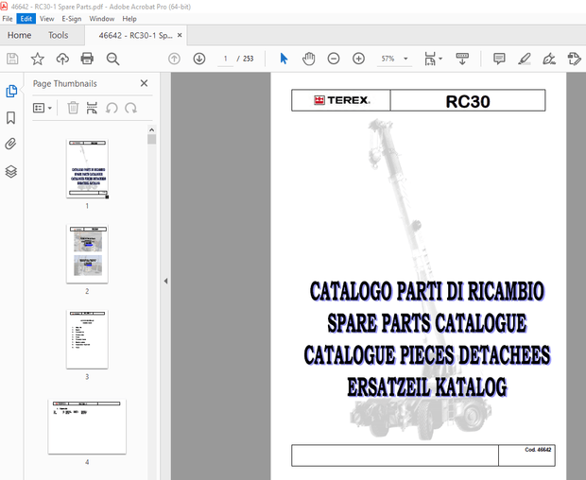Open the File menu
Viewport: 586px width, 480px height.
[x=8, y=19]
